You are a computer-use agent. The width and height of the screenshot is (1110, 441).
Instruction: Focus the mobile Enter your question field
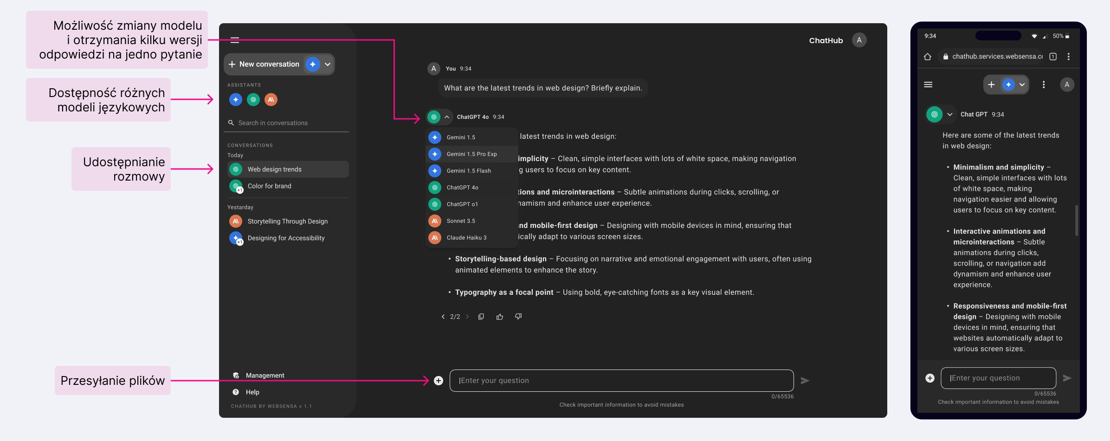(999, 378)
